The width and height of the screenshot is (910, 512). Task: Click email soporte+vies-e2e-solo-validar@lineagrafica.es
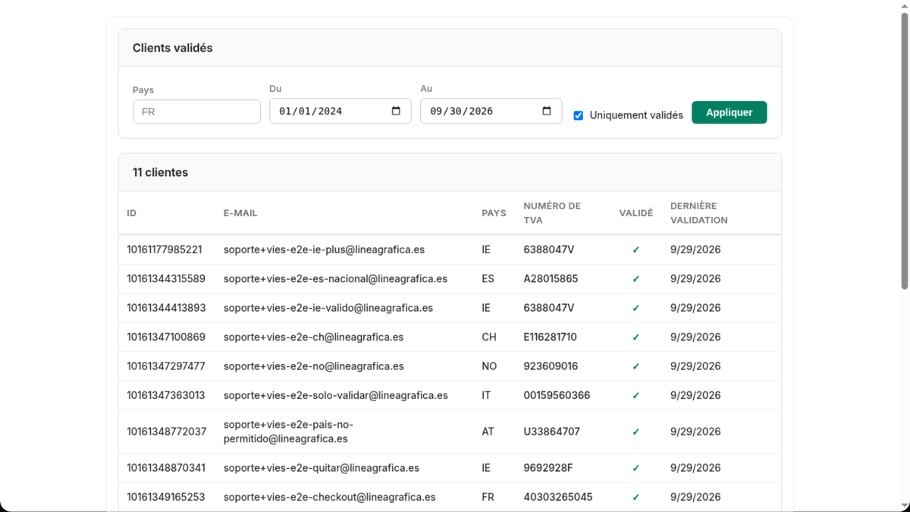(x=336, y=395)
